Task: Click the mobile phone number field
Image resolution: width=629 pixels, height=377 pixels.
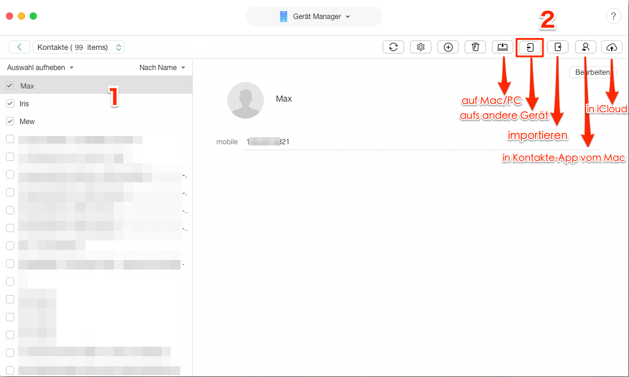Action: [x=268, y=142]
